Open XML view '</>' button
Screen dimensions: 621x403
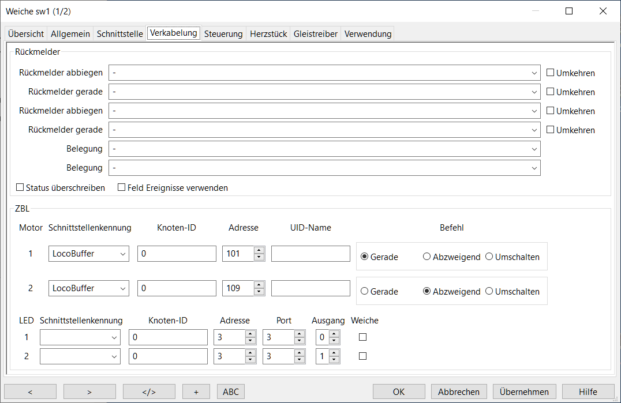click(149, 391)
